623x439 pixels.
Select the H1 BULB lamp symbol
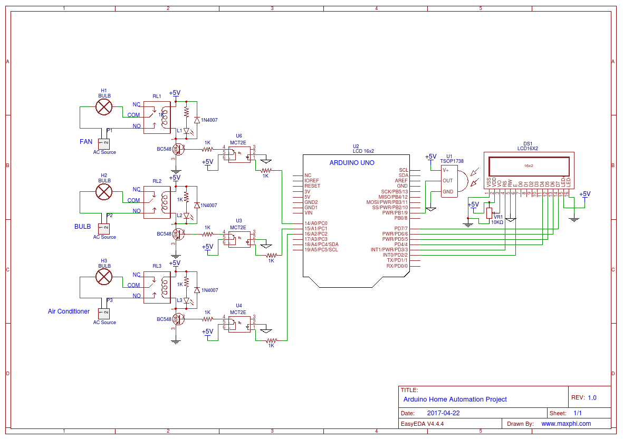[x=104, y=106]
